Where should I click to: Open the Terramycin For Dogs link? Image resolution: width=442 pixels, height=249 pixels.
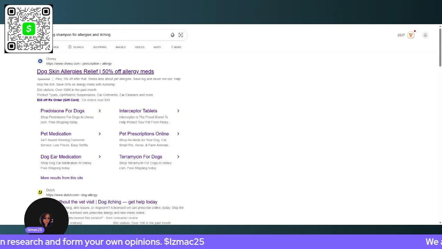click(x=141, y=157)
